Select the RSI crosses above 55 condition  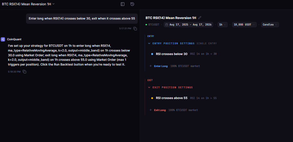pyautogui.click(x=172, y=98)
